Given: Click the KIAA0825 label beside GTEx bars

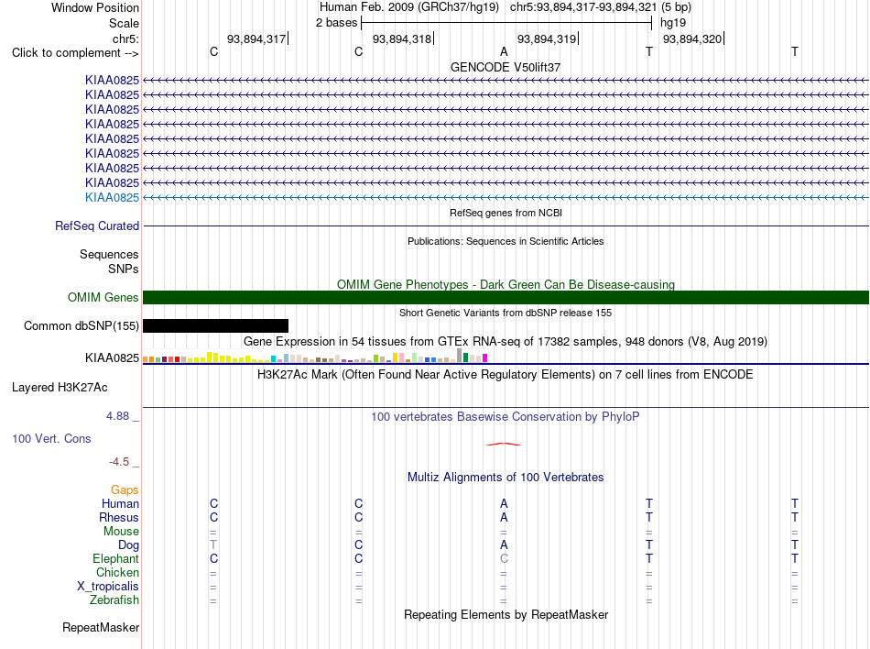Looking at the screenshot, I should [112, 358].
